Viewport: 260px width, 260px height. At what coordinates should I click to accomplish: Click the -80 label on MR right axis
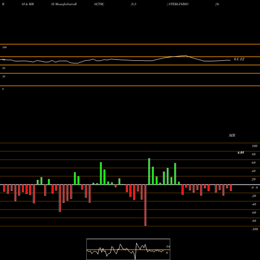pyautogui.click(x=254, y=221)
